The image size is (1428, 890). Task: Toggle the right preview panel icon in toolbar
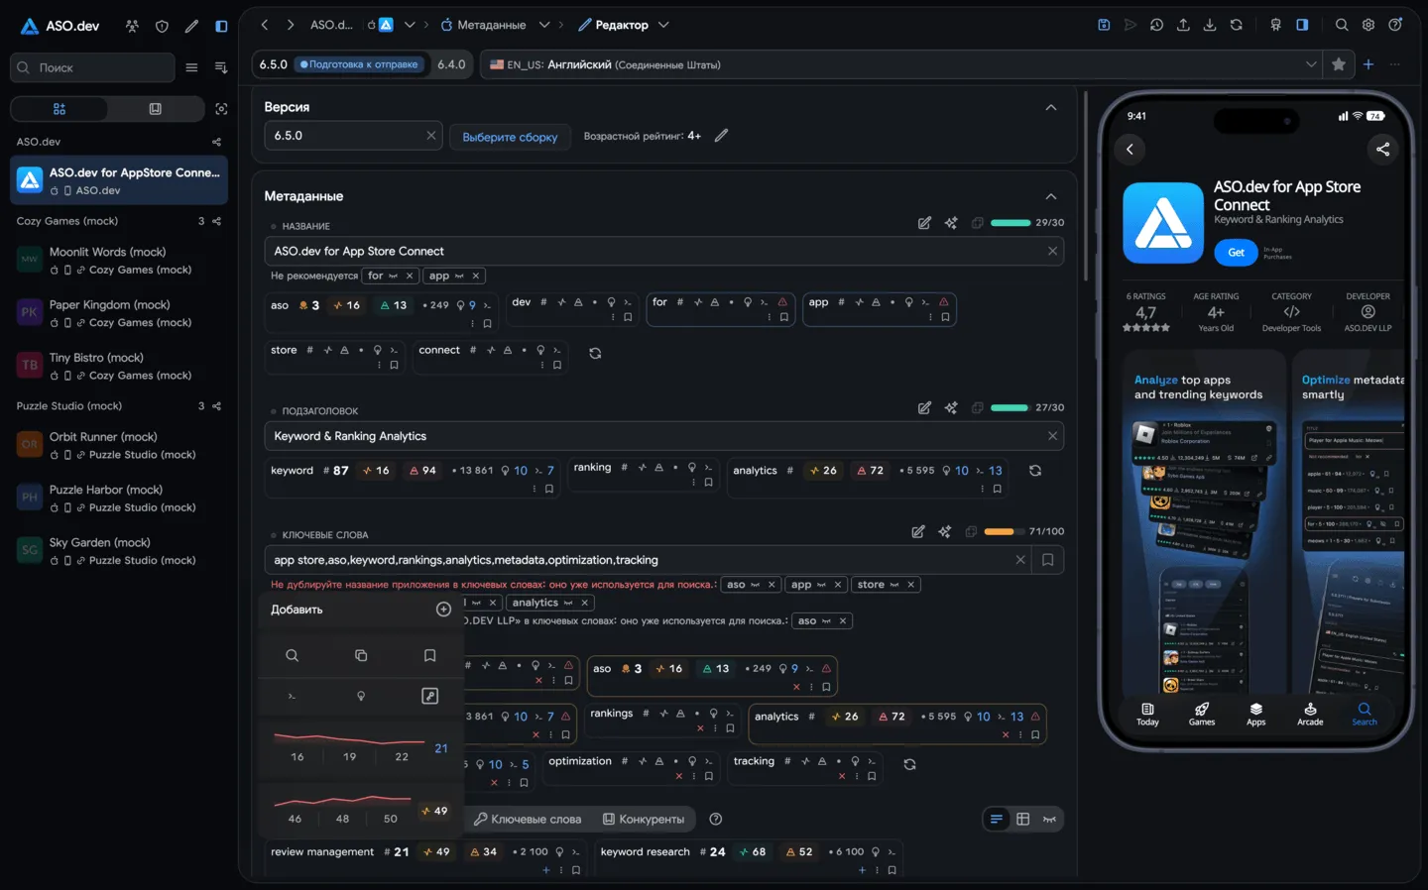(1302, 25)
